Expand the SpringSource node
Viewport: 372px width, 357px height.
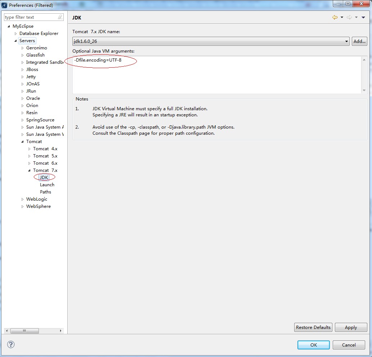[x=23, y=120]
